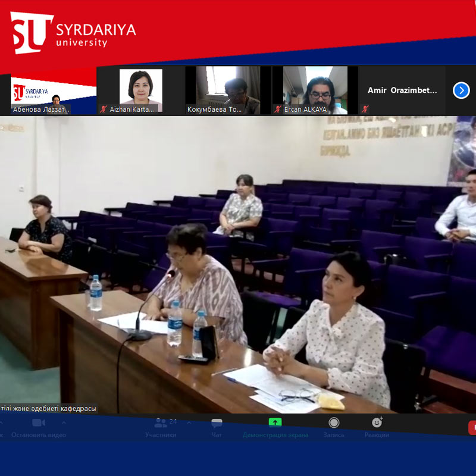This screenshot has width=476, height=476.
Task: Start recording with the Record icon
Action: 334,422
